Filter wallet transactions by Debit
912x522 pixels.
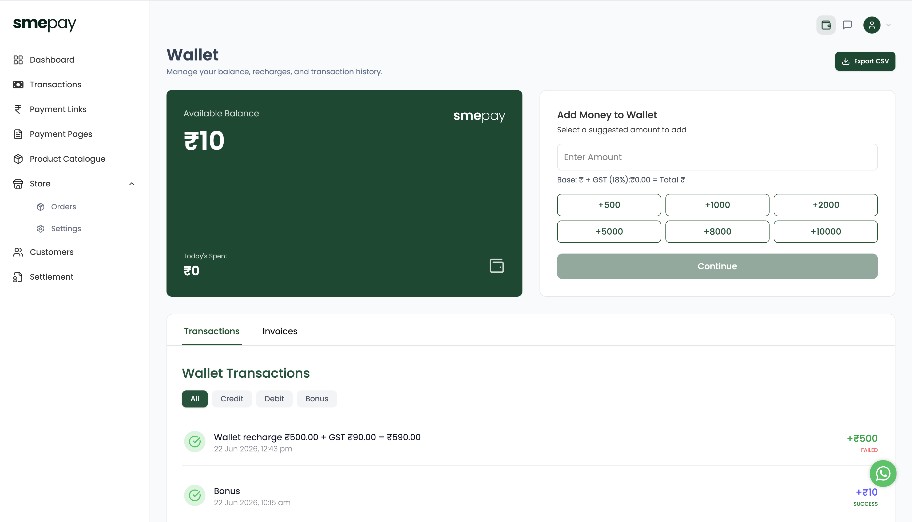(274, 399)
